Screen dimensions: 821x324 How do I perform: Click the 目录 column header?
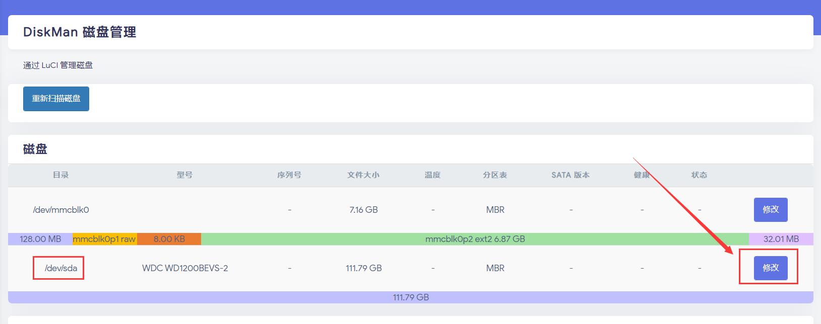point(60,175)
